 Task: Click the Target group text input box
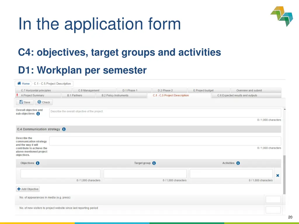[x=145, y=174]
